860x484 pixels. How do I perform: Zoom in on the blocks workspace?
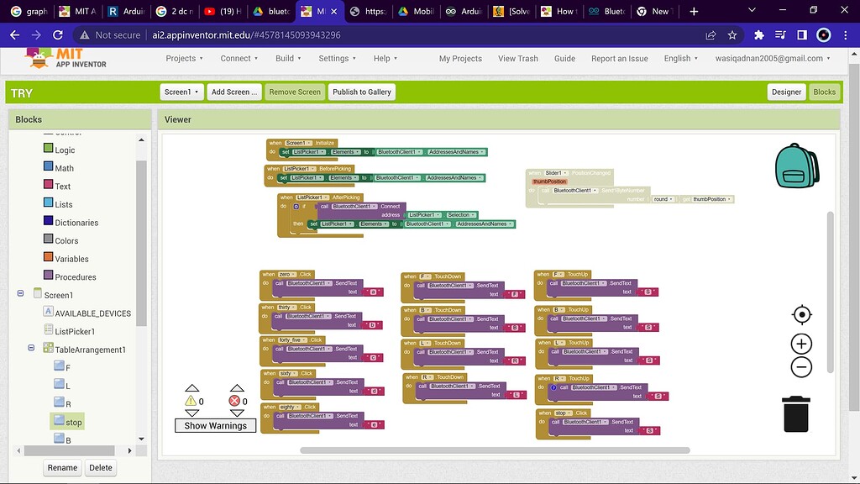800,344
